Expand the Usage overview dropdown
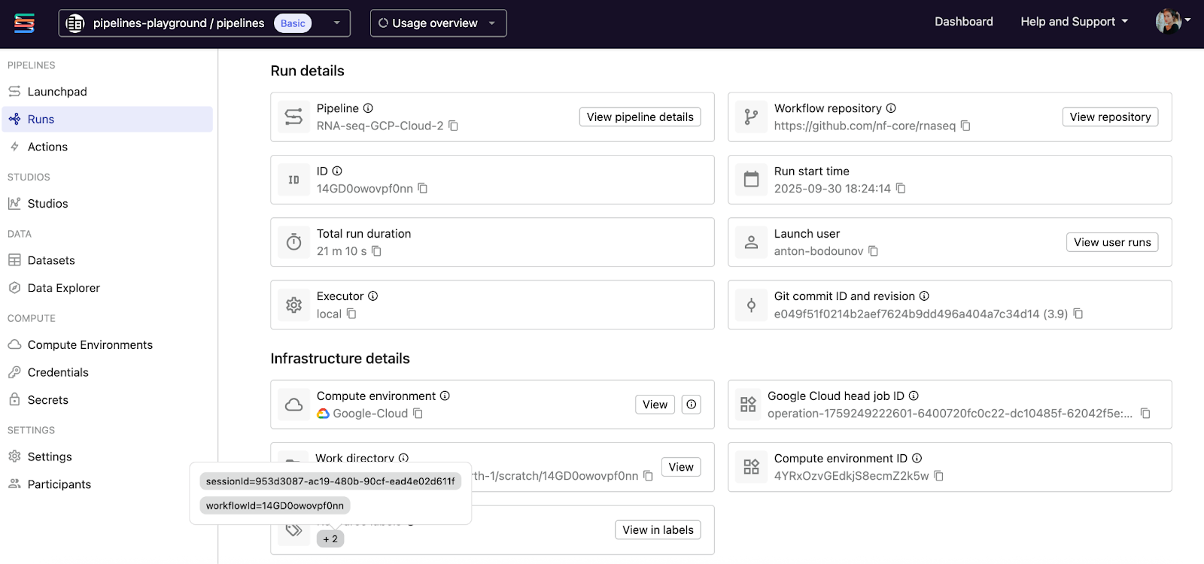This screenshot has height=564, width=1204. [x=438, y=23]
